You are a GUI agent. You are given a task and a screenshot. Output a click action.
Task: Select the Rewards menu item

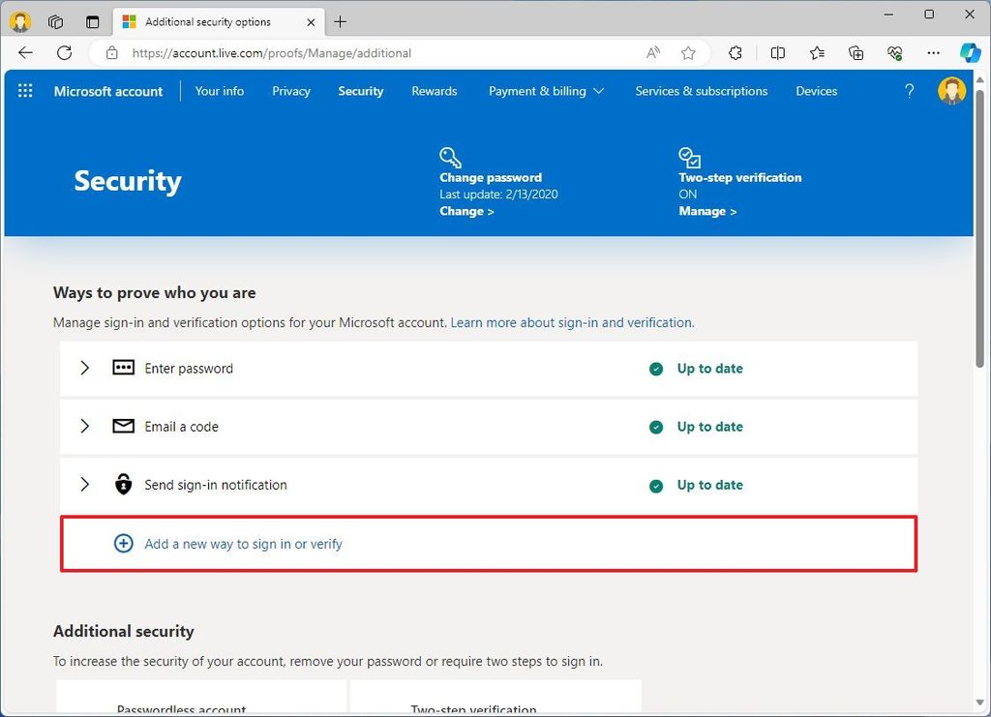coord(434,90)
